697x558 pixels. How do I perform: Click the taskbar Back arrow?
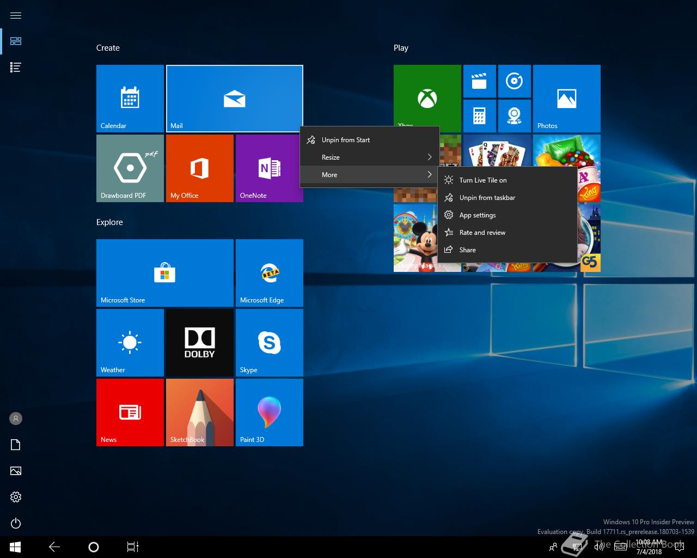click(x=54, y=547)
